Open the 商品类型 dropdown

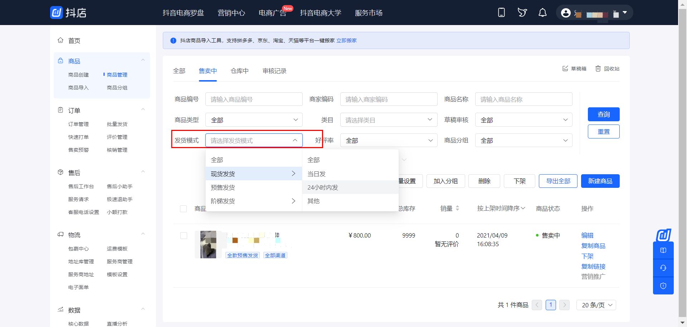[x=254, y=120]
